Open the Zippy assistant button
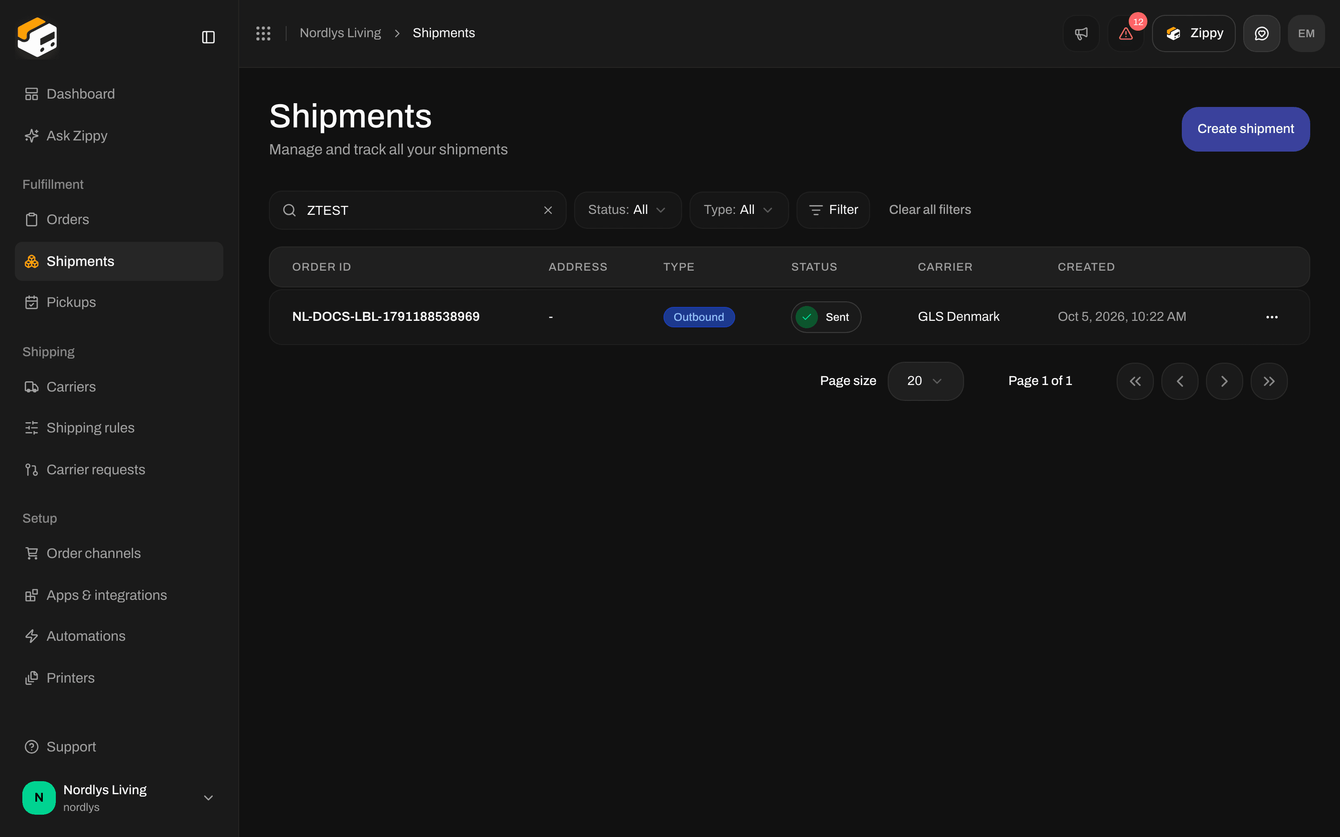The width and height of the screenshot is (1340, 837). click(x=1193, y=33)
